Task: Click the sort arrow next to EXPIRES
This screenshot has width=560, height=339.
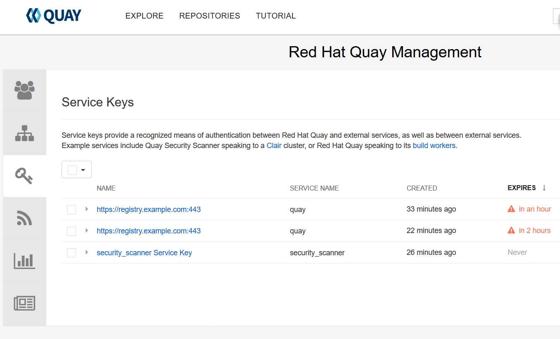Action: (544, 188)
